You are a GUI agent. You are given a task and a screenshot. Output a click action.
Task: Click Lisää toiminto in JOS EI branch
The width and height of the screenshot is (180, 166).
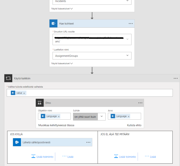click(x=125, y=156)
